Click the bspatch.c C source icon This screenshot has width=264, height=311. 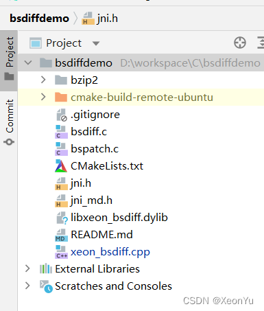(61, 149)
